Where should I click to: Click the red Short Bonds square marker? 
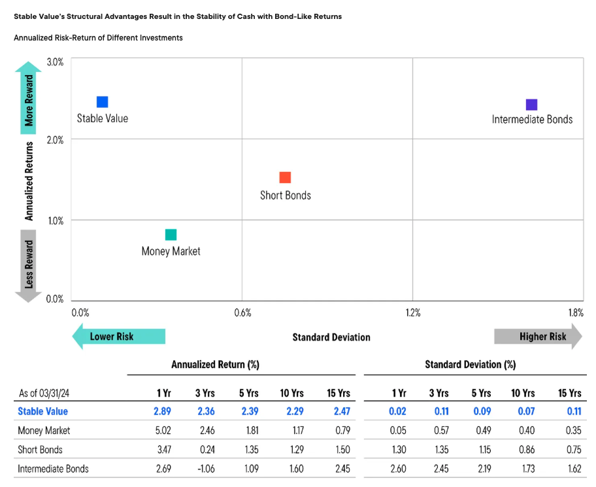coord(285,177)
